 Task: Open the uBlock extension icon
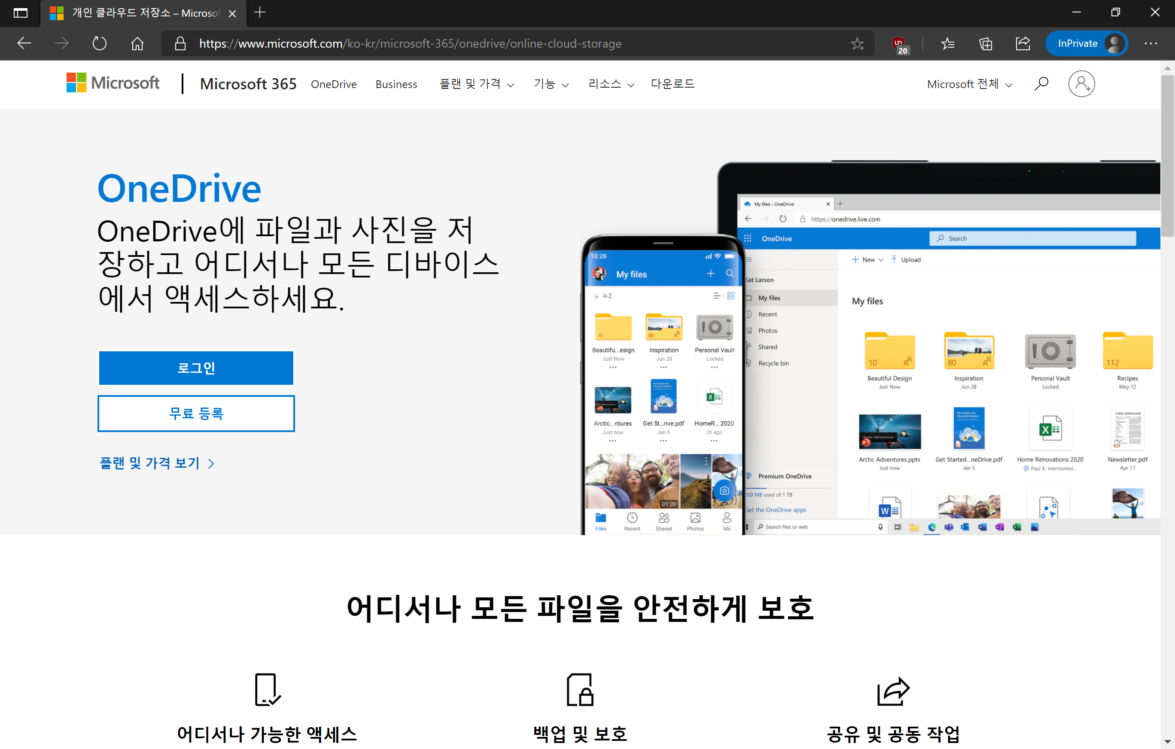[x=899, y=44]
